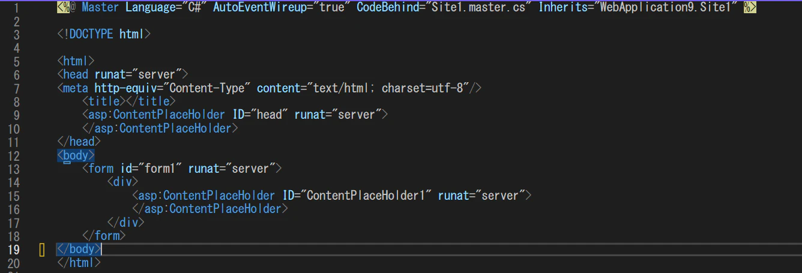Click the closing %> directive tag on line 1
Image resolution: width=802 pixels, height=273 pixels.
pyautogui.click(x=750, y=7)
